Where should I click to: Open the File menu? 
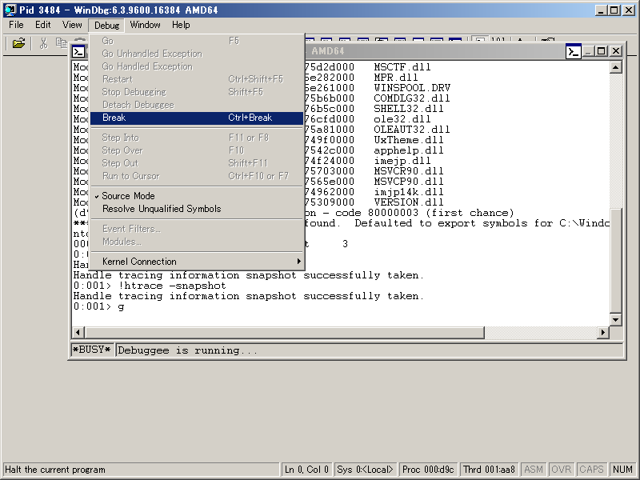16,25
